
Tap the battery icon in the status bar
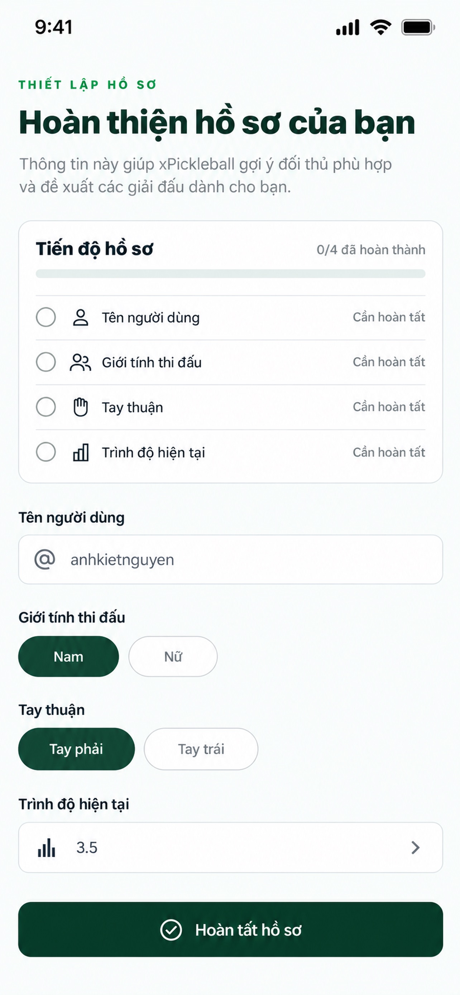tap(418, 28)
